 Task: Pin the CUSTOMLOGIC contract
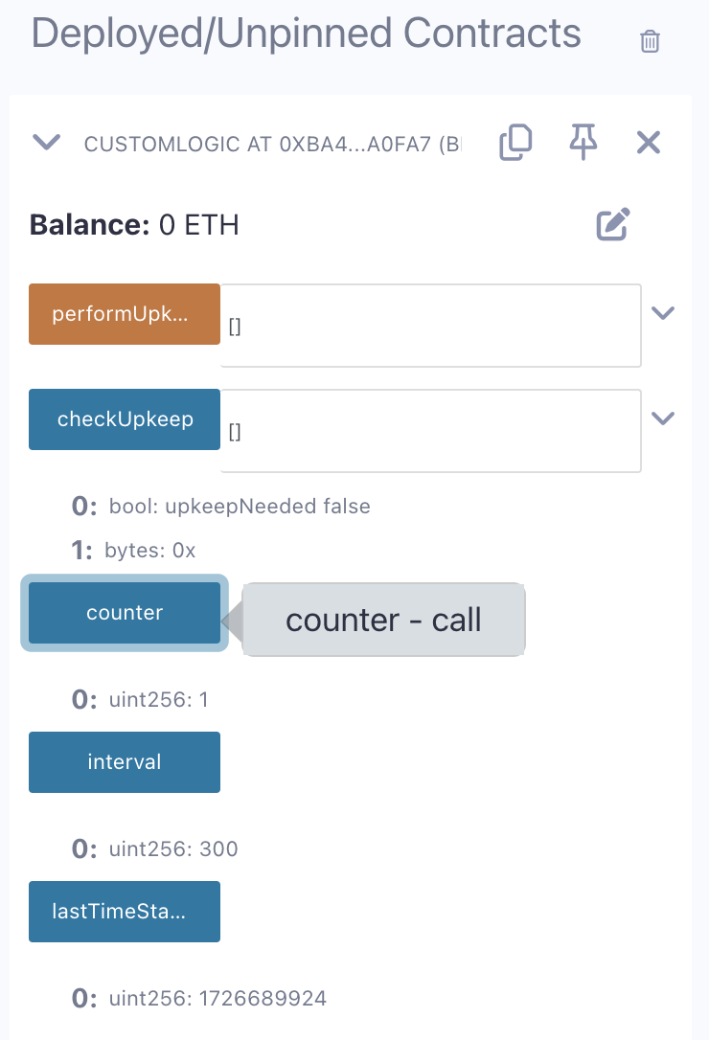(x=583, y=144)
